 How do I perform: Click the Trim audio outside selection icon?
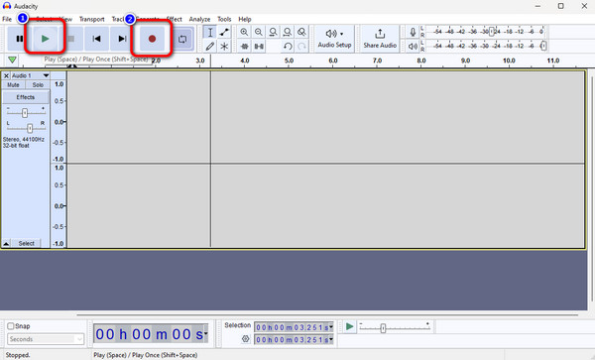click(244, 47)
